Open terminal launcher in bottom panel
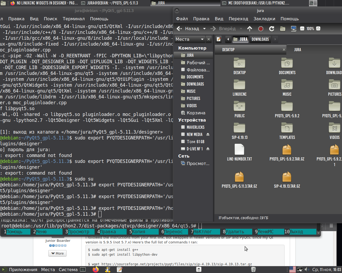Image resolution: width=342 pixels, height=273 pixels. pyautogui.click(x=83, y=270)
